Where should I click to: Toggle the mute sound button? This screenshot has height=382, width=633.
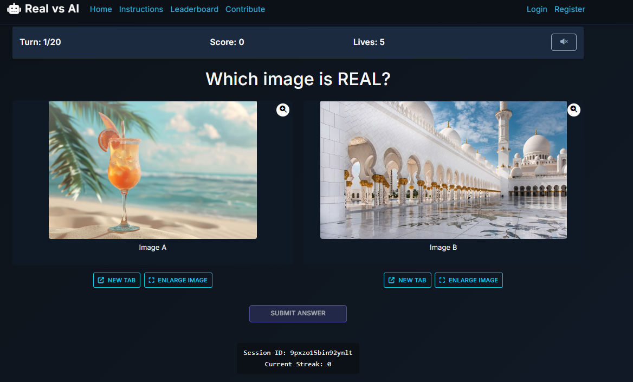pos(564,42)
